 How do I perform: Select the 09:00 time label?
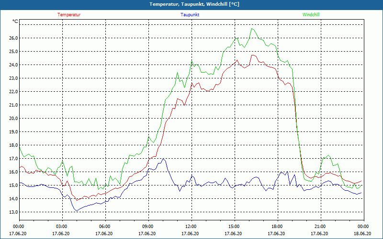coord(148,227)
